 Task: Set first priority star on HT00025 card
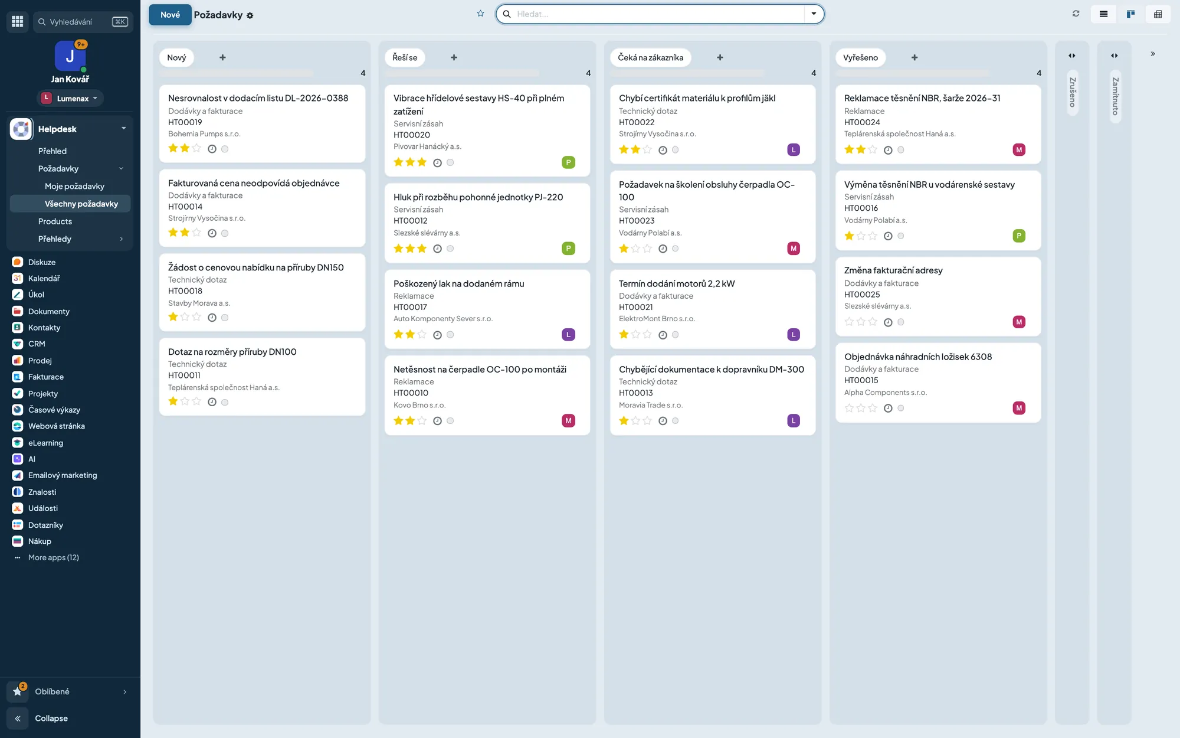click(849, 322)
